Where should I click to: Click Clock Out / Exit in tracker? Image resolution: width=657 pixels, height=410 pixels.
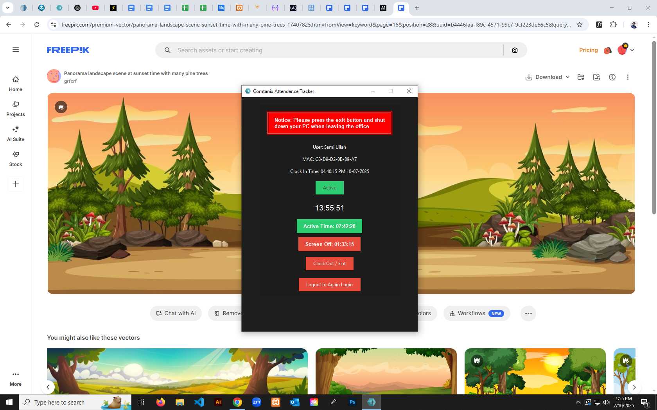[x=329, y=264]
